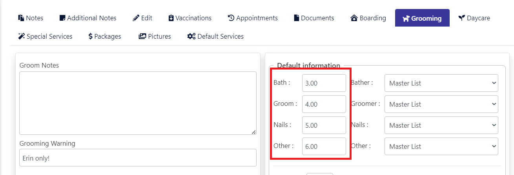Click the Appointments history clock icon
Image resolution: width=514 pixels, height=175 pixels.
tap(231, 18)
